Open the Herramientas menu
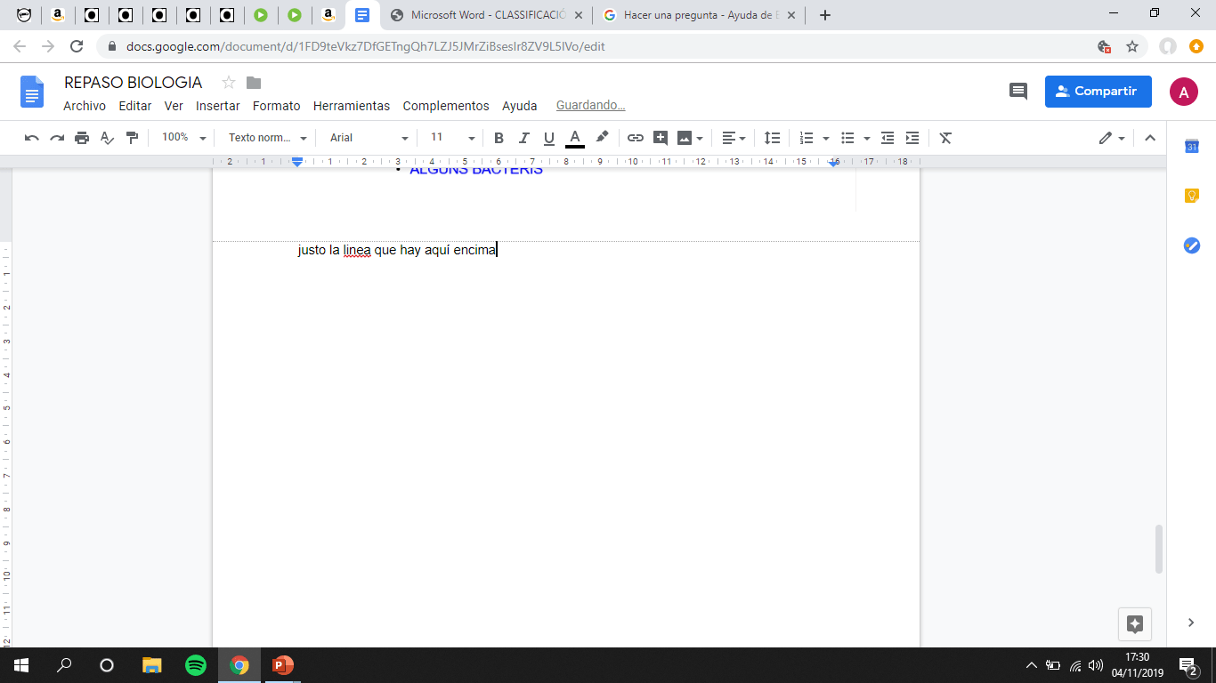This screenshot has width=1216, height=683. pyautogui.click(x=352, y=106)
